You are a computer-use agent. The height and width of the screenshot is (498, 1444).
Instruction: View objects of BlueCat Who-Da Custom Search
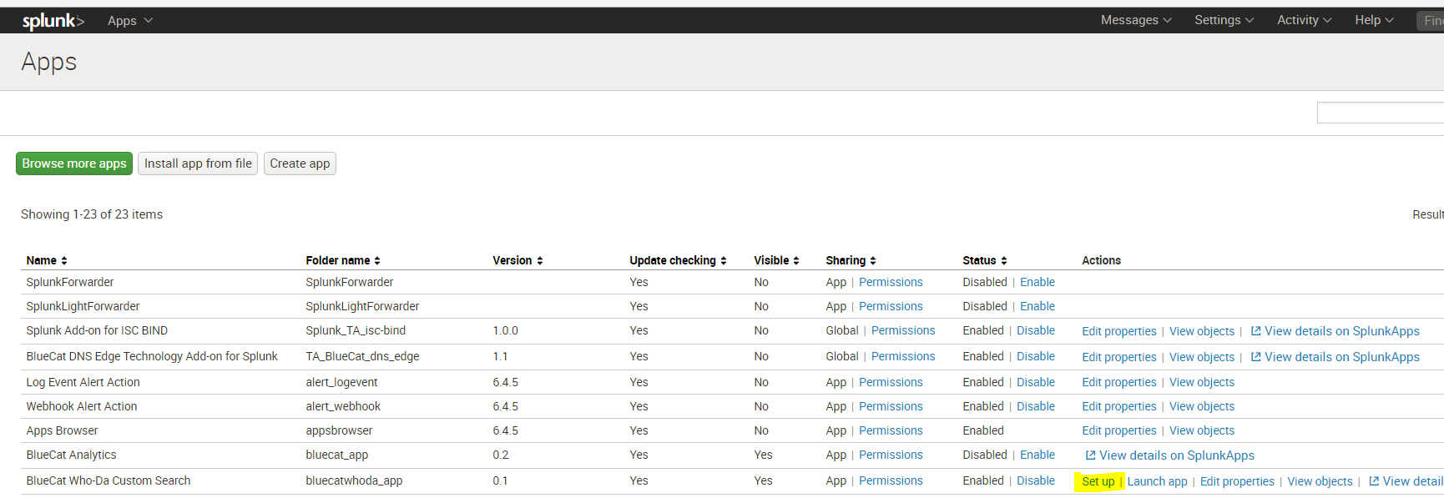coord(1320,481)
